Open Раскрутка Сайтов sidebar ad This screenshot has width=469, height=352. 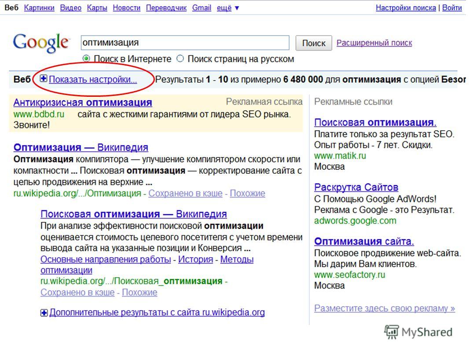356,187
